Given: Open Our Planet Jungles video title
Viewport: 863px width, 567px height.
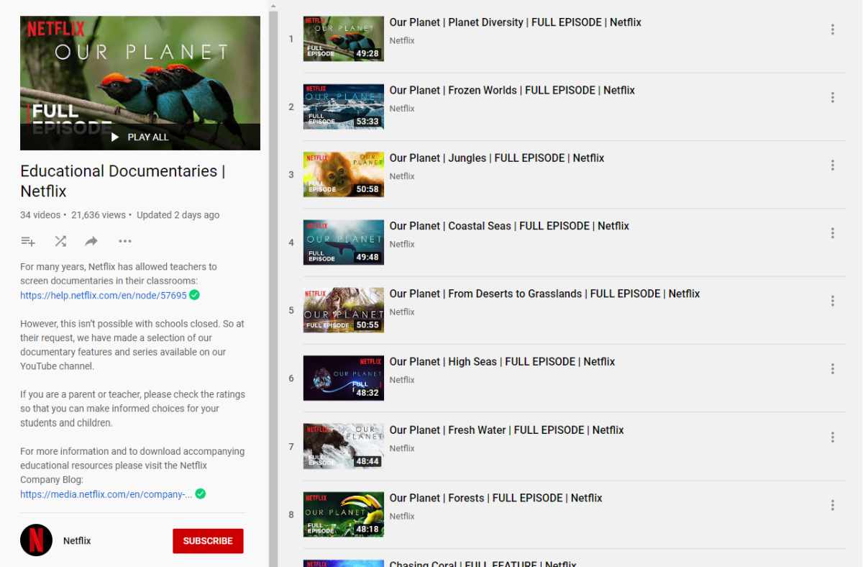Looking at the screenshot, I should [x=497, y=158].
